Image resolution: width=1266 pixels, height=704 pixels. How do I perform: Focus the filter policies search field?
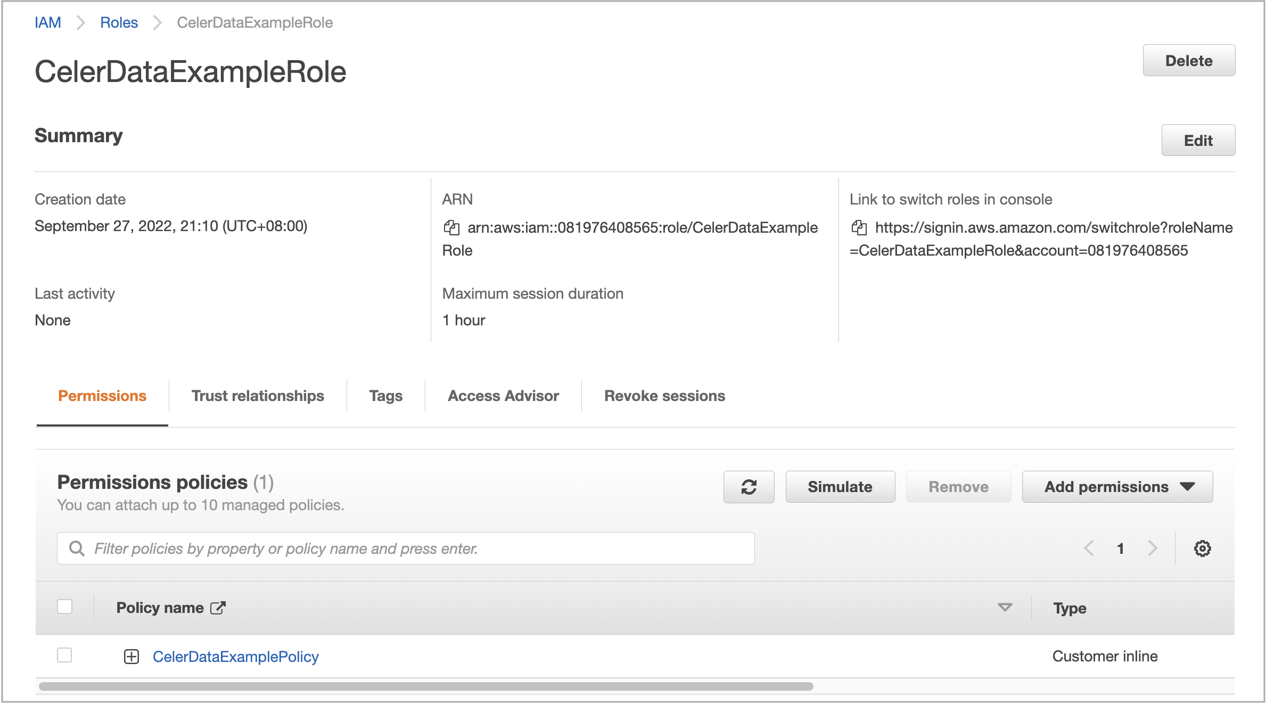click(x=415, y=549)
